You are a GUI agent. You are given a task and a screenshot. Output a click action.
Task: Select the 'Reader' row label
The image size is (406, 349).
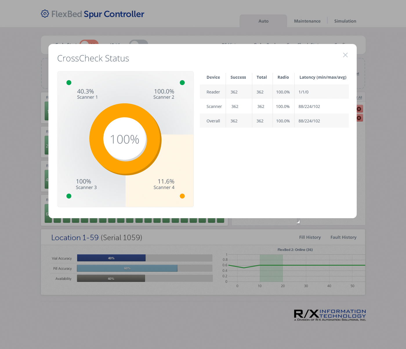[x=213, y=92]
